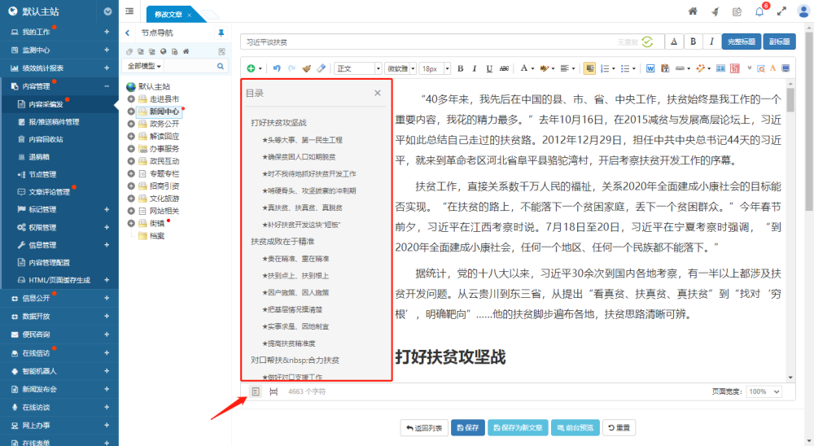Toggle bold formatting in editor toolbar
The width and height of the screenshot is (814, 446).
coord(461,68)
